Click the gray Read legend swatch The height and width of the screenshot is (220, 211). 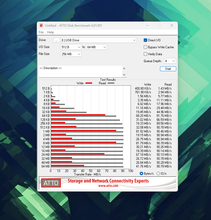(111, 83)
